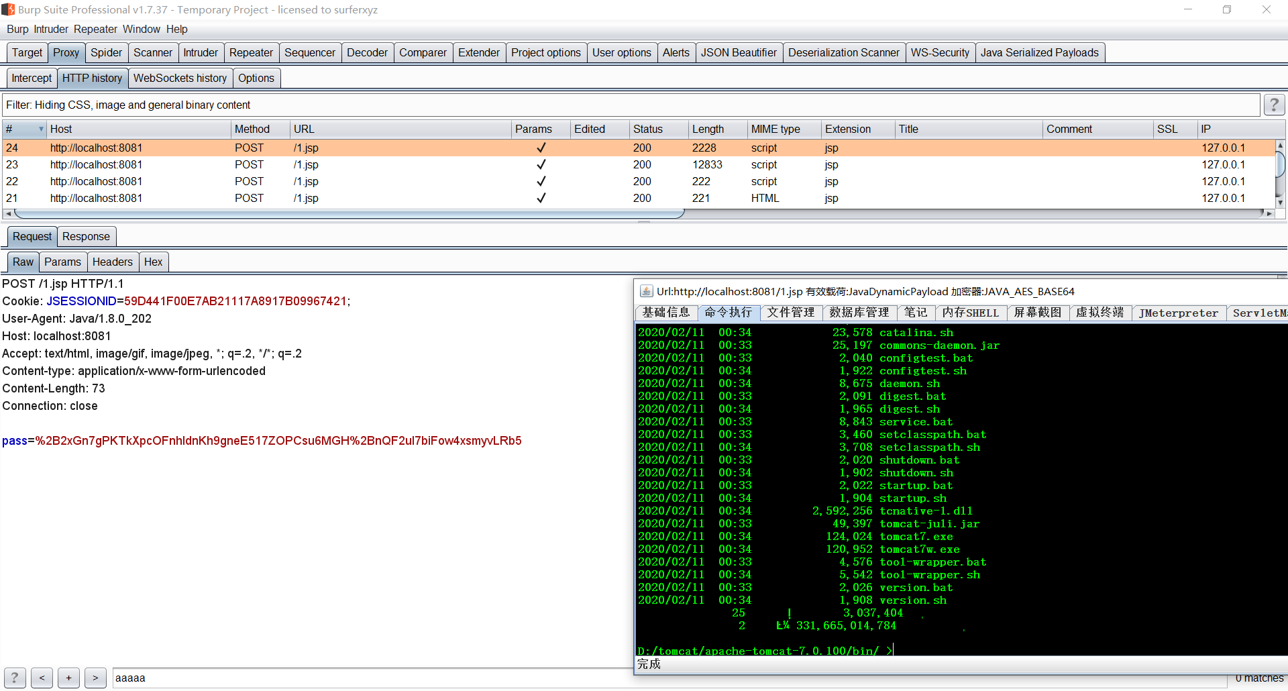Open the WS-Security tab
This screenshot has width=1288, height=691.
(940, 52)
